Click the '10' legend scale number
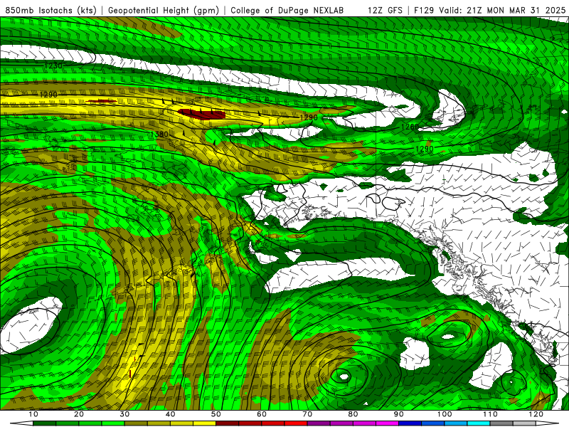This screenshot has width=569, height=427. 33,414
